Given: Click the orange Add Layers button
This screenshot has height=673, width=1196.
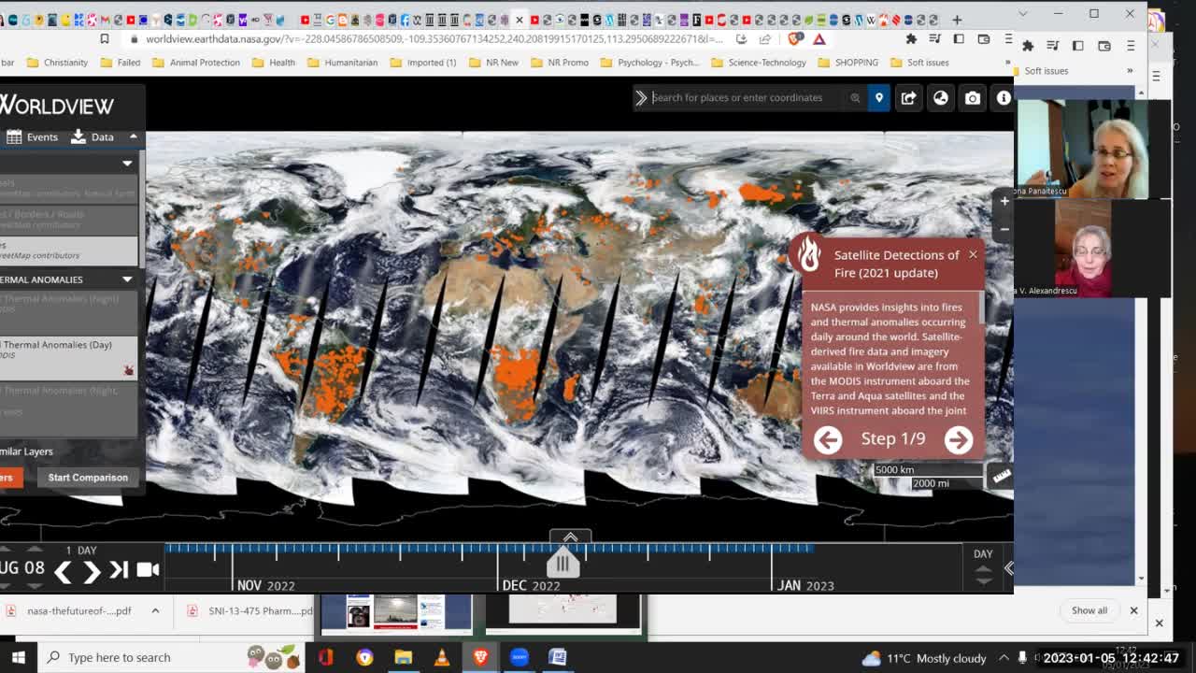Looking at the screenshot, I should [x=11, y=478].
